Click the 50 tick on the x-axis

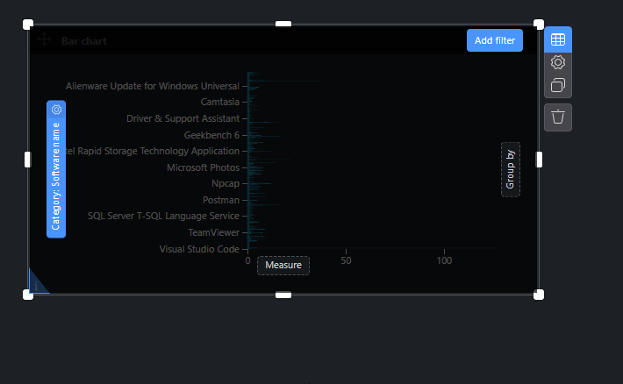346,261
